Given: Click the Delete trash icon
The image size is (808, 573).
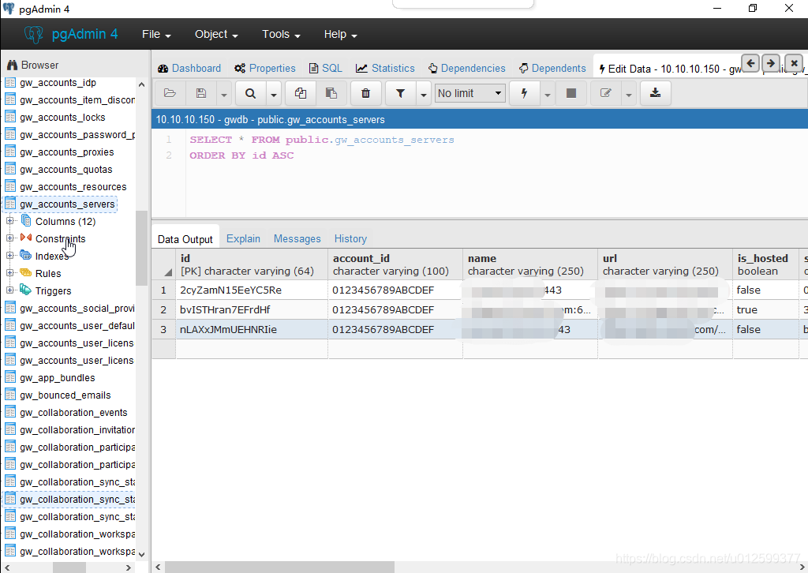Looking at the screenshot, I should tap(365, 93).
